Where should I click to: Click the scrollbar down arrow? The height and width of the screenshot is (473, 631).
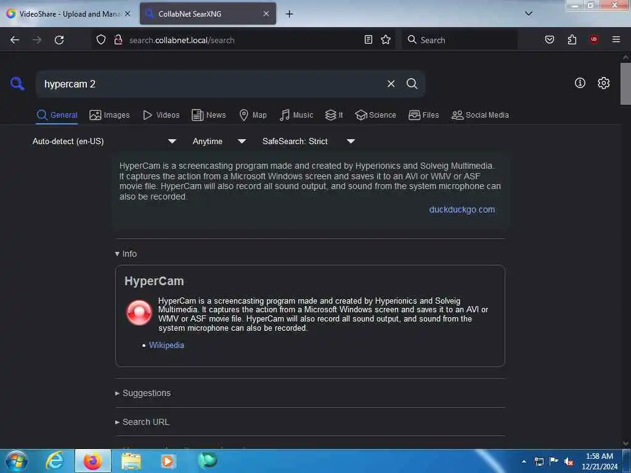pyautogui.click(x=625, y=443)
